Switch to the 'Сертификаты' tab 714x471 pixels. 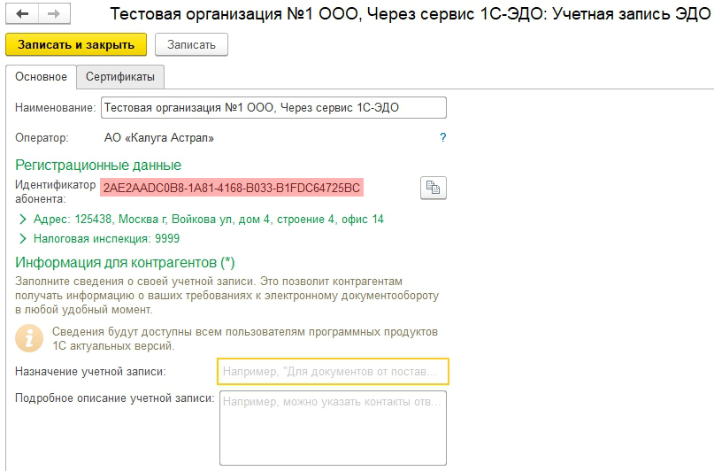click(120, 77)
